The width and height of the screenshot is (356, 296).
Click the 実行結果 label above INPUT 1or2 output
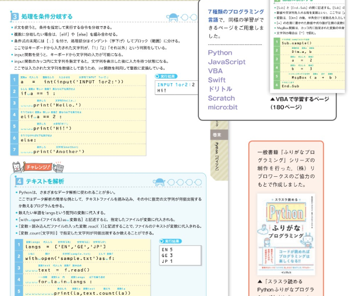[166, 77]
